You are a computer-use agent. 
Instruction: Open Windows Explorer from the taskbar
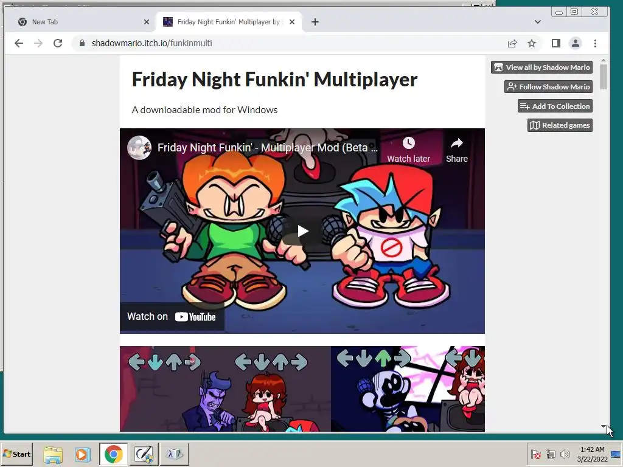pyautogui.click(x=53, y=454)
